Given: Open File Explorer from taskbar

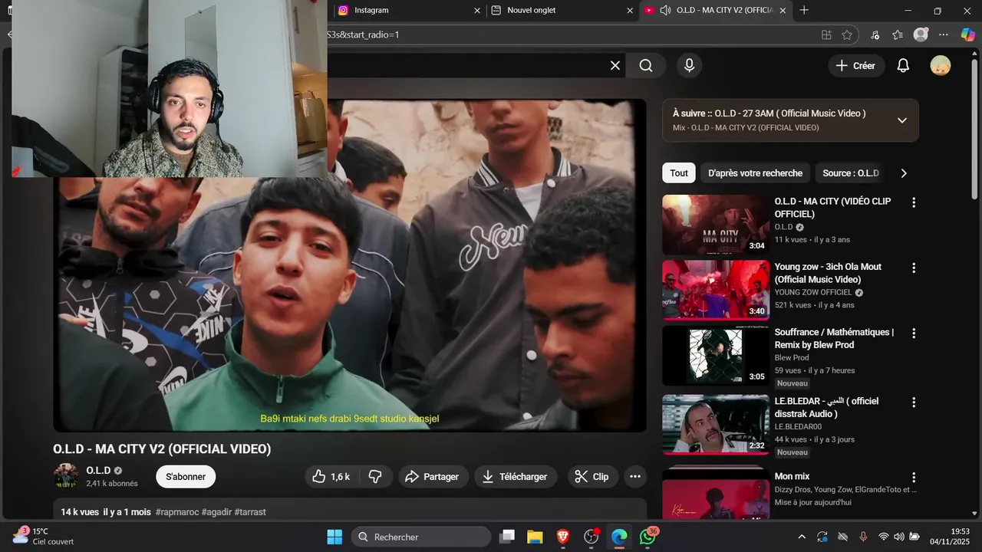Looking at the screenshot, I should pyautogui.click(x=535, y=537).
